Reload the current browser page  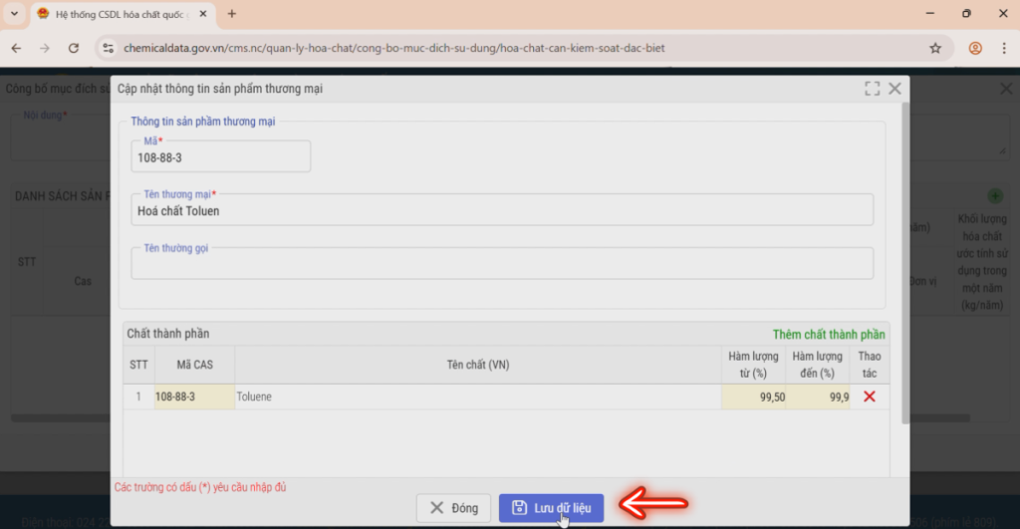[74, 48]
